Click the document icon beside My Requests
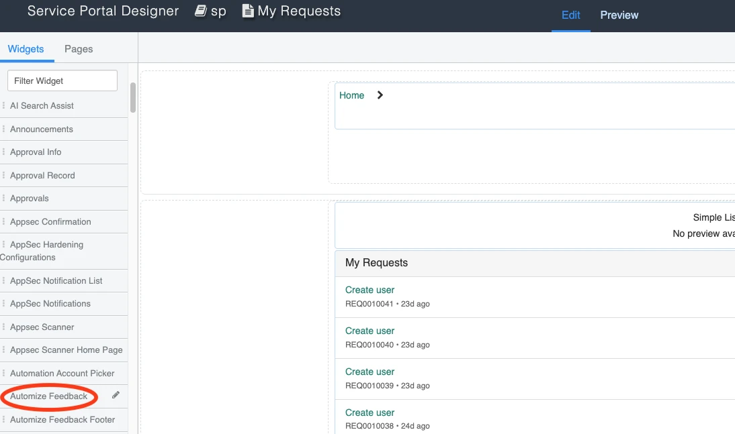 pyautogui.click(x=248, y=11)
